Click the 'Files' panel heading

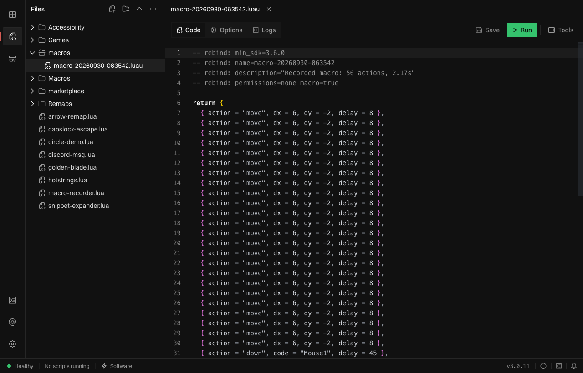(x=38, y=9)
